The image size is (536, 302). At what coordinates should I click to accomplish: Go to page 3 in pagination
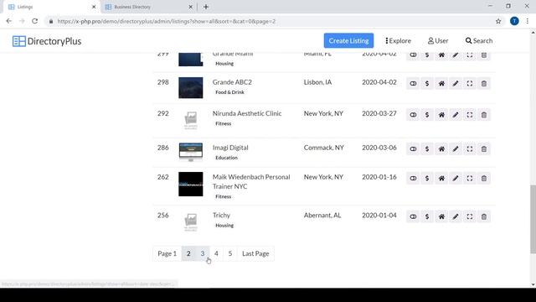pyautogui.click(x=203, y=253)
